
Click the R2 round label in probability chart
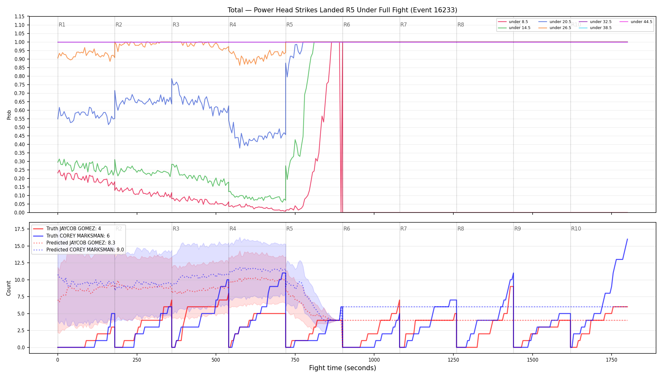[x=119, y=25]
